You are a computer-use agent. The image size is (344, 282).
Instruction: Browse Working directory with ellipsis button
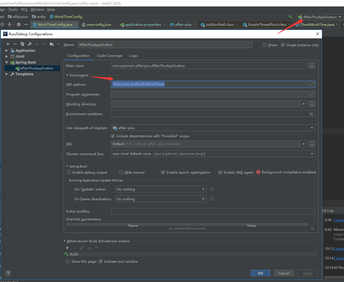click(x=312, y=104)
